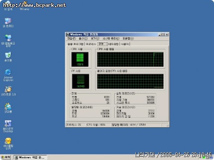Open the Options (옵션) menu
214x160 pixels.
(83, 38)
